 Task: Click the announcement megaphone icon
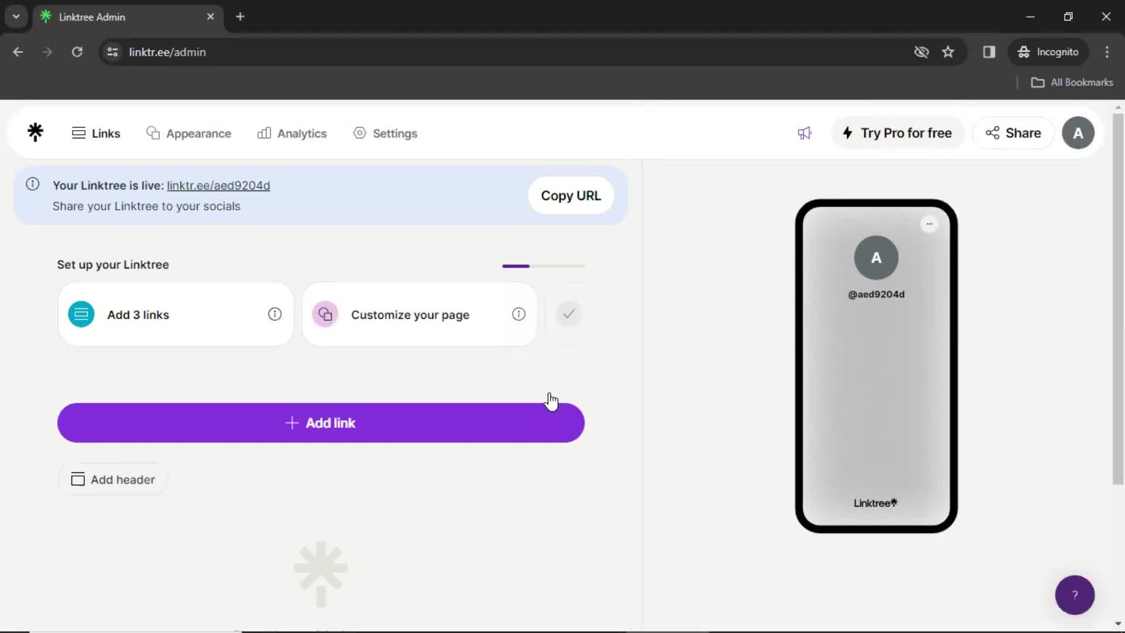click(804, 133)
